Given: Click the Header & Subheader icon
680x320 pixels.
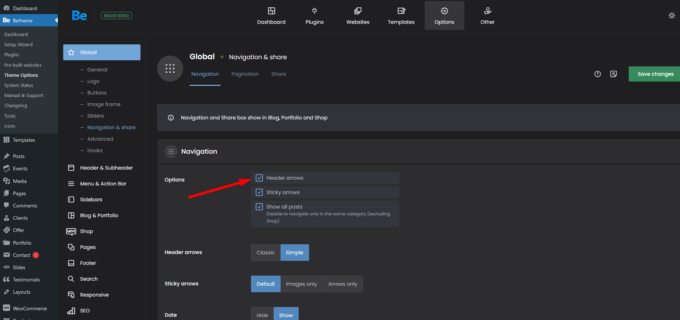Looking at the screenshot, I should [x=71, y=168].
